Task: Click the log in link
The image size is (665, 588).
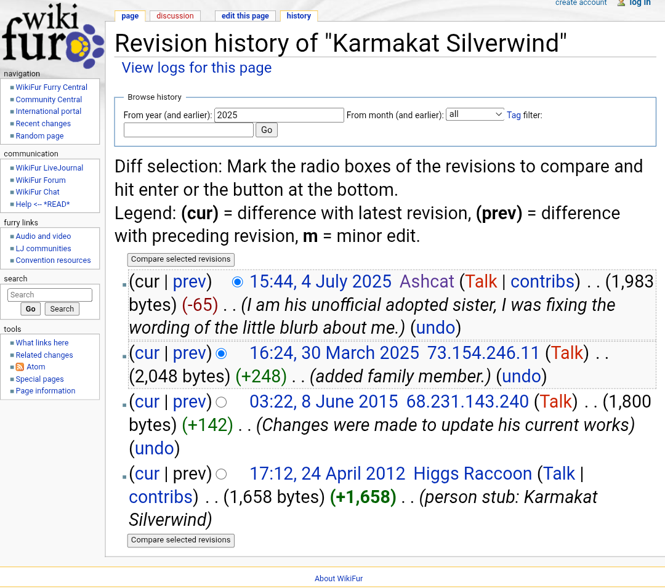Action: [640, 3]
